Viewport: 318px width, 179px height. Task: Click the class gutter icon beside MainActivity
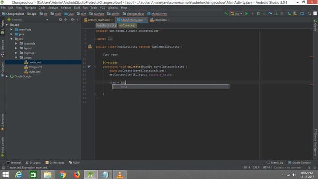[x=90, y=47]
